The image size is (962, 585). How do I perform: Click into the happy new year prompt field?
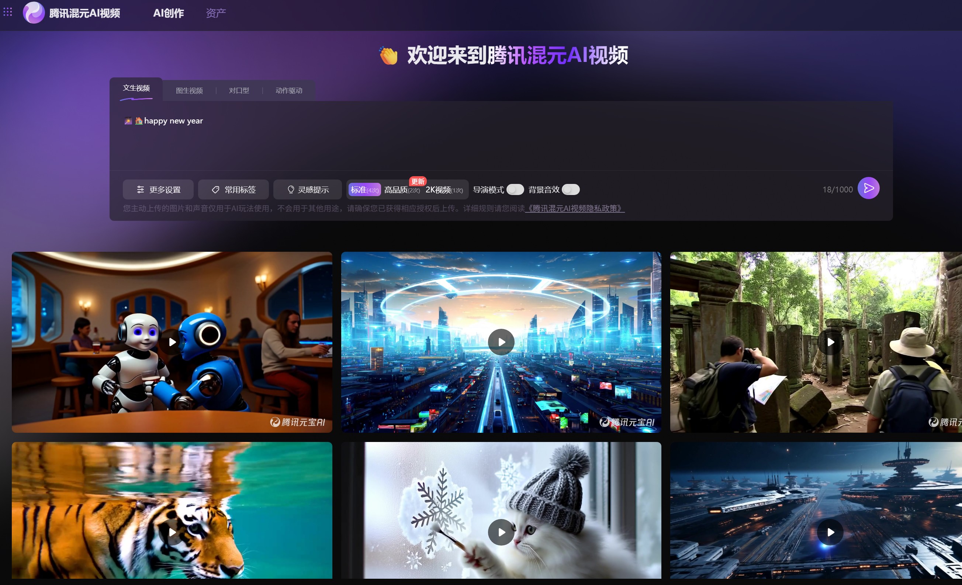click(501, 136)
